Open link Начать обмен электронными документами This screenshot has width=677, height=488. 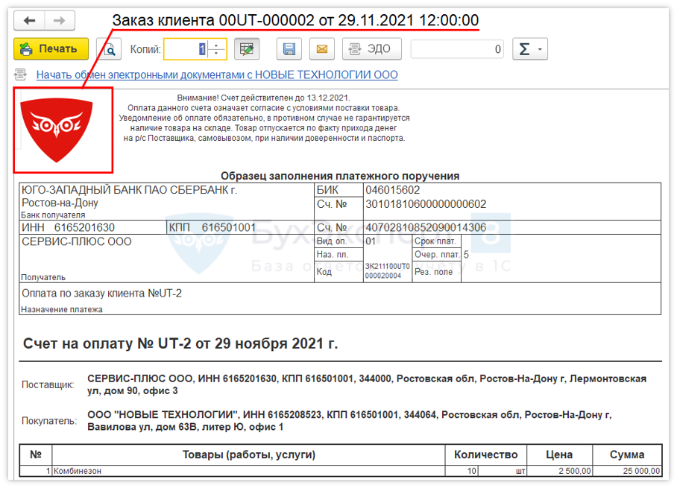pos(217,75)
